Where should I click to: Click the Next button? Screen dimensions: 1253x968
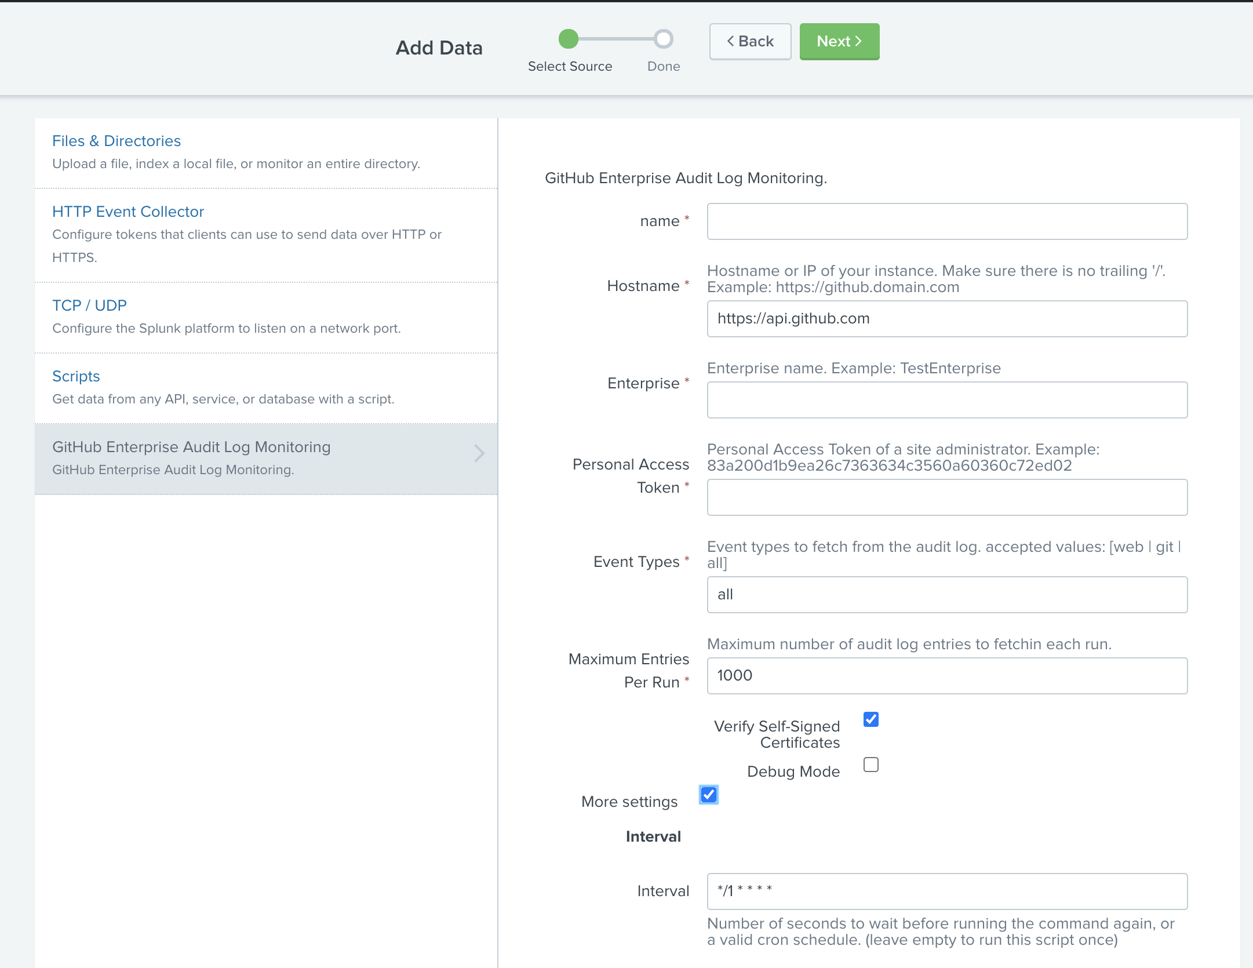pyautogui.click(x=839, y=41)
